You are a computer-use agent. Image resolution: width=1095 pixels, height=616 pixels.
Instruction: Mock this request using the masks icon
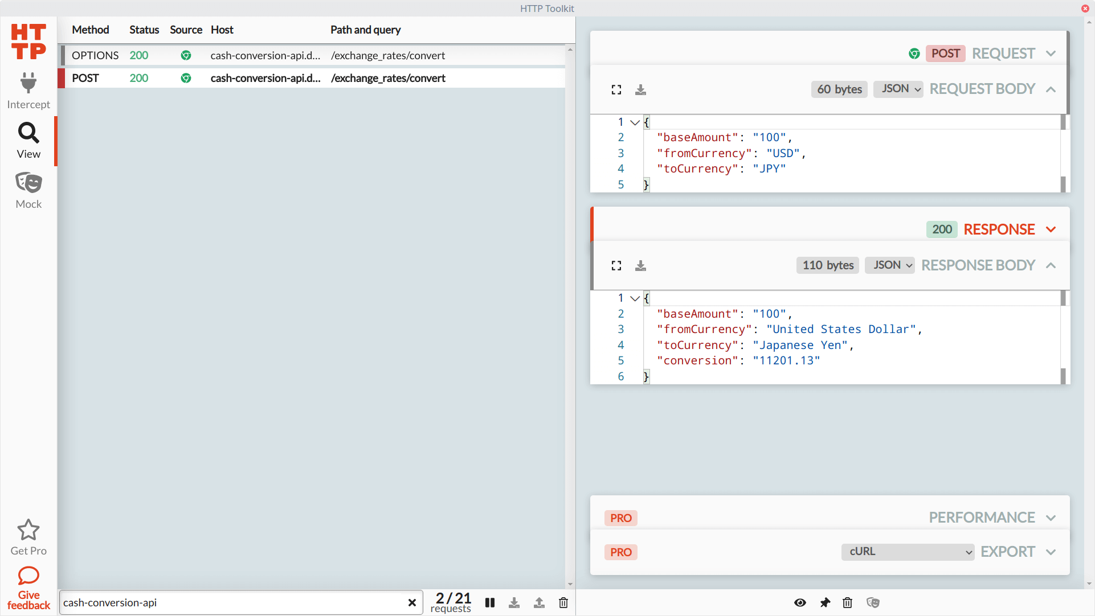[873, 602]
